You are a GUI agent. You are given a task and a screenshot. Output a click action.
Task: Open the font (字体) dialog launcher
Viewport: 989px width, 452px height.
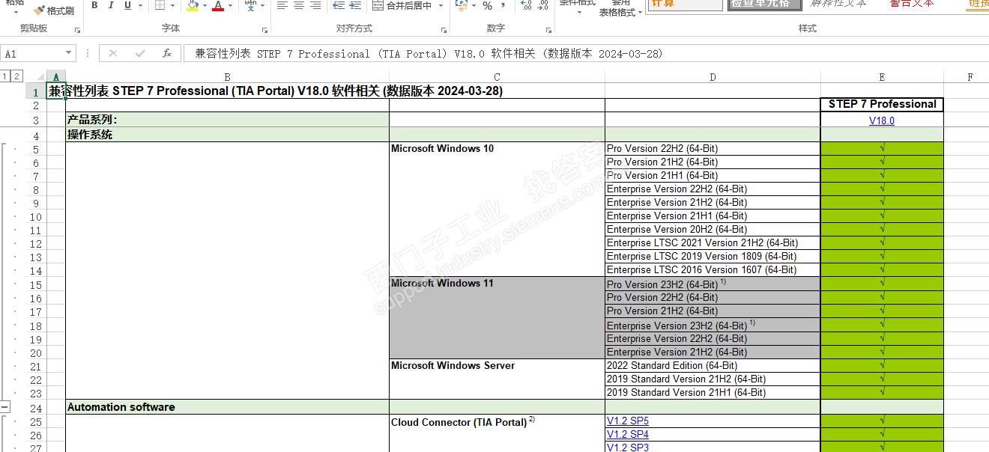coord(264,30)
